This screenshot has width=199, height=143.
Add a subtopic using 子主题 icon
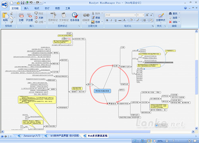point(29,15)
